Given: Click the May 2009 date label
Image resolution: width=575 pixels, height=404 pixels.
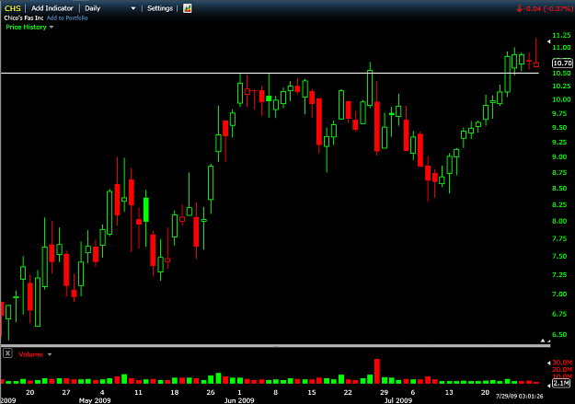Looking at the screenshot, I should [x=95, y=400].
